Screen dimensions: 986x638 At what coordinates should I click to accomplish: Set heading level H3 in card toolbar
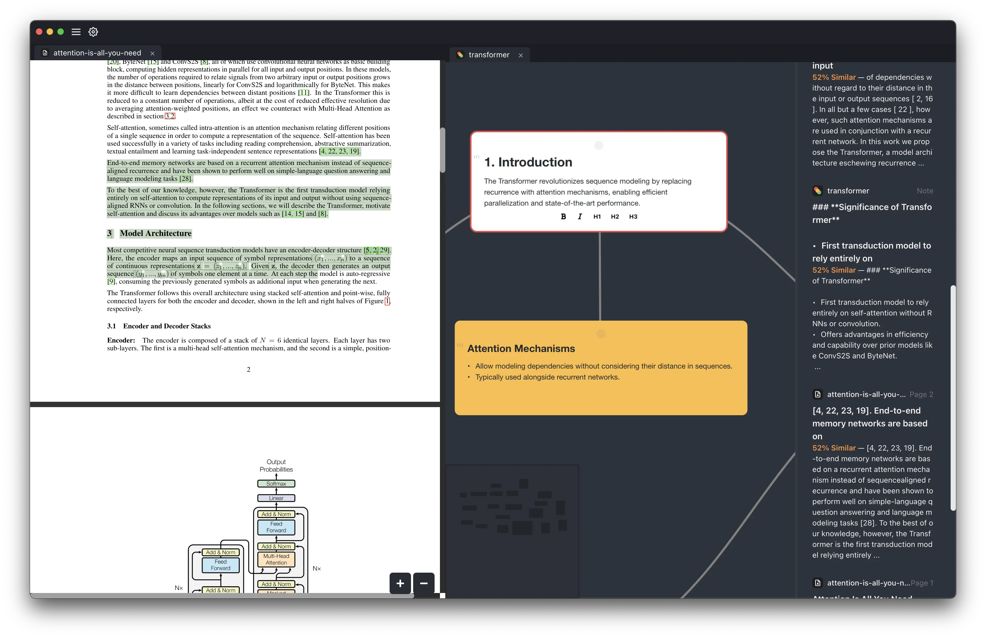coord(633,216)
